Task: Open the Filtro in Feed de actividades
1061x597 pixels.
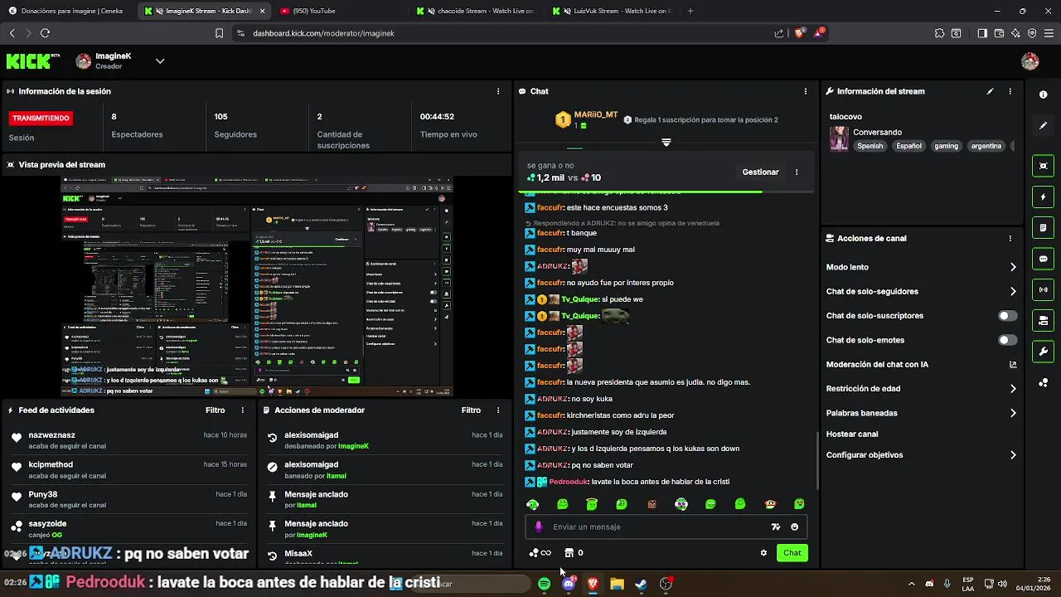Action: click(x=215, y=410)
